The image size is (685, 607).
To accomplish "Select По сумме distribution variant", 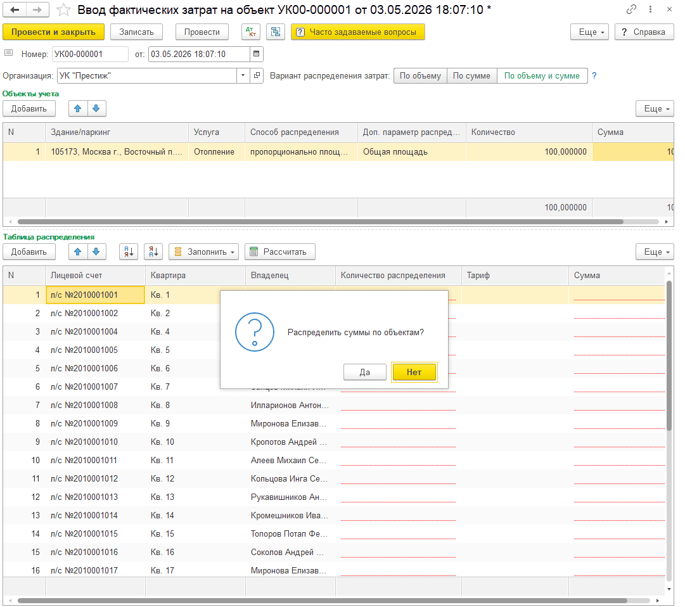I will pyautogui.click(x=472, y=75).
